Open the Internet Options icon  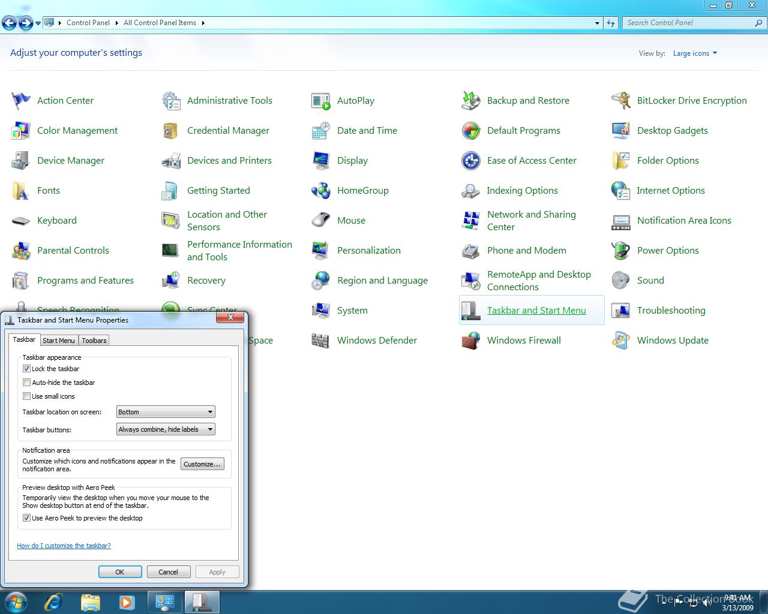point(621,191)
